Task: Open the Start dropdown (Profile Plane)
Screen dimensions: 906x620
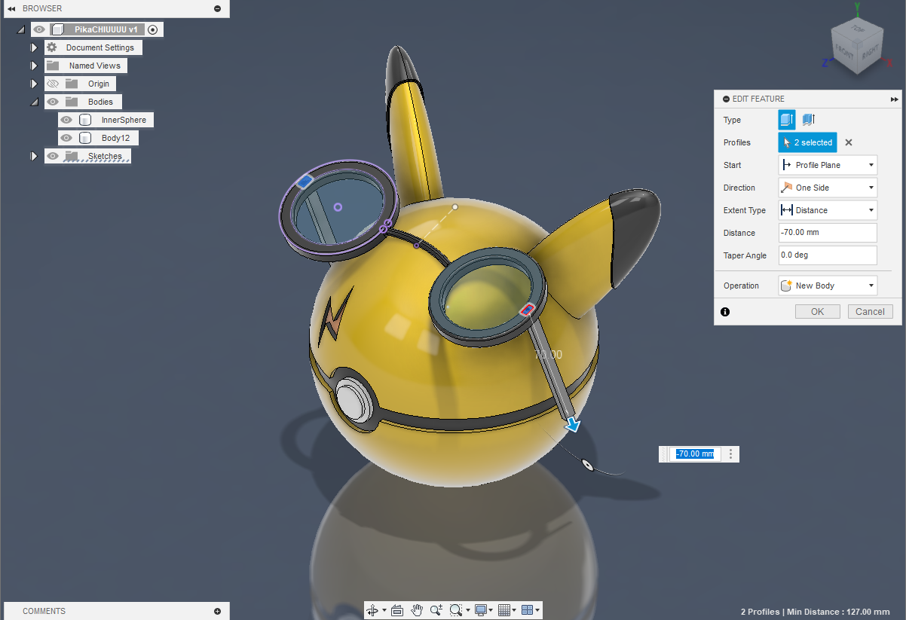Action: (x=828, y=165)
